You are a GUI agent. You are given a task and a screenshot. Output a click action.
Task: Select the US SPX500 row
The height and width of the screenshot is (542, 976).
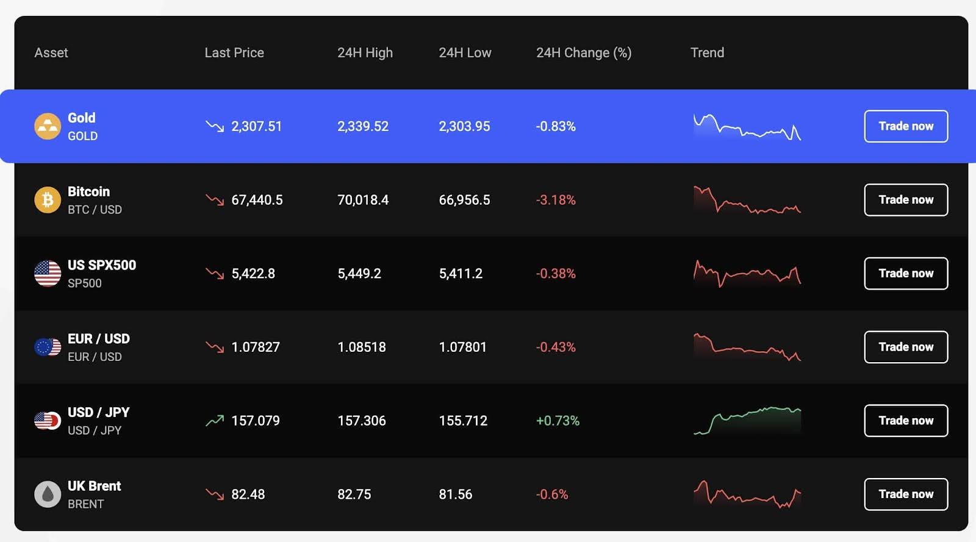[427, 273]
